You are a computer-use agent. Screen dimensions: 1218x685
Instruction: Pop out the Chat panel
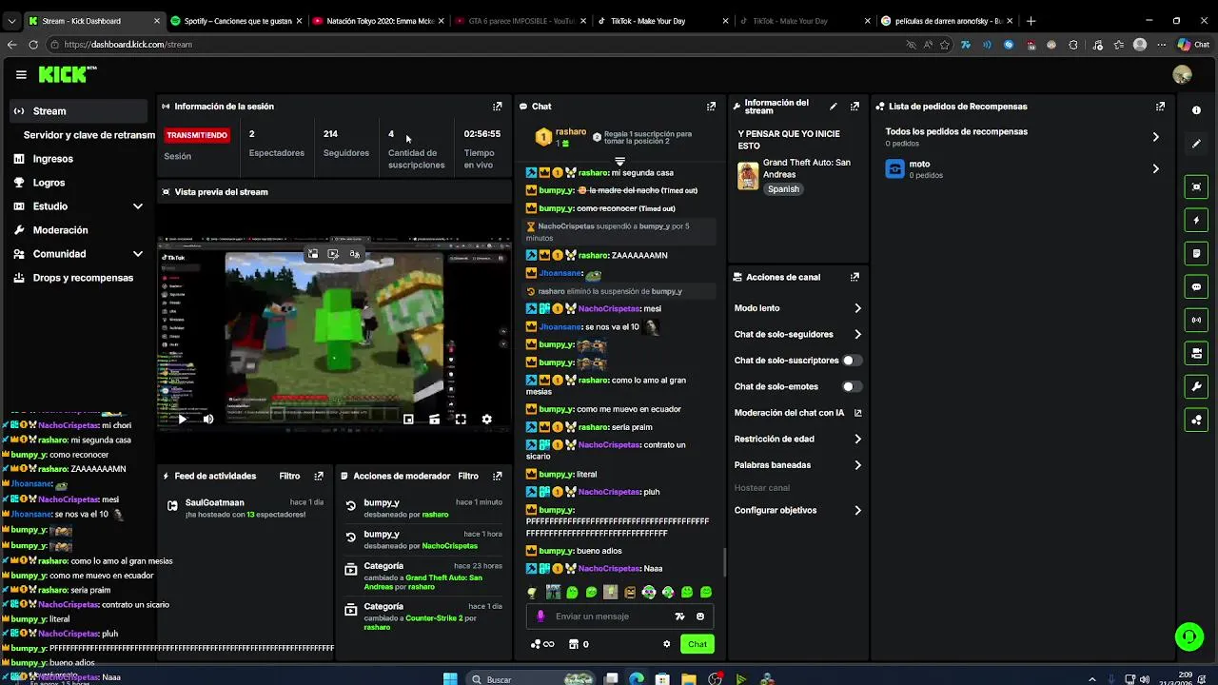pos(711,107)
